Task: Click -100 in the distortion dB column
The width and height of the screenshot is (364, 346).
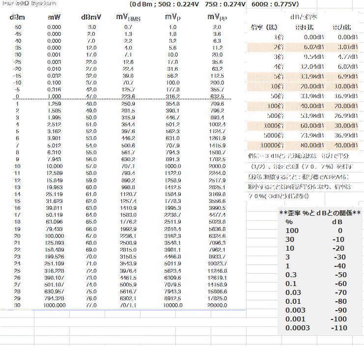Action: pos(338,319)
